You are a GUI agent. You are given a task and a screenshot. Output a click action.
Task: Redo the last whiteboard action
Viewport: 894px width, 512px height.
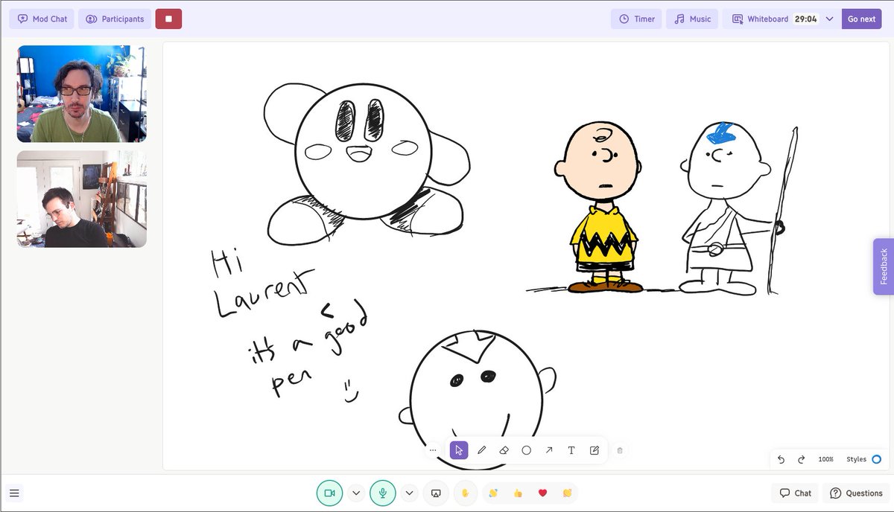[802, 460]
